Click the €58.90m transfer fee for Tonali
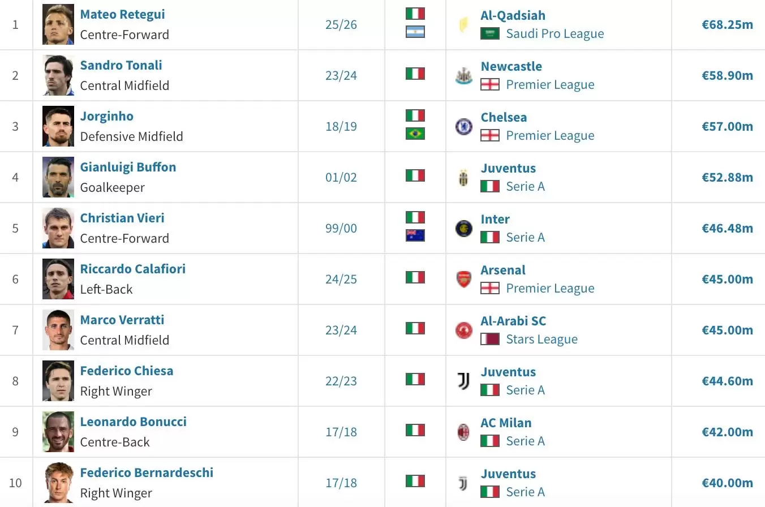765x507 pixels. tap(728, 75)
